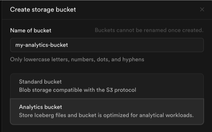Screen dimensions: 212x132
Task: Click the word "hyphens" in the naming hint
Action: 133,59
